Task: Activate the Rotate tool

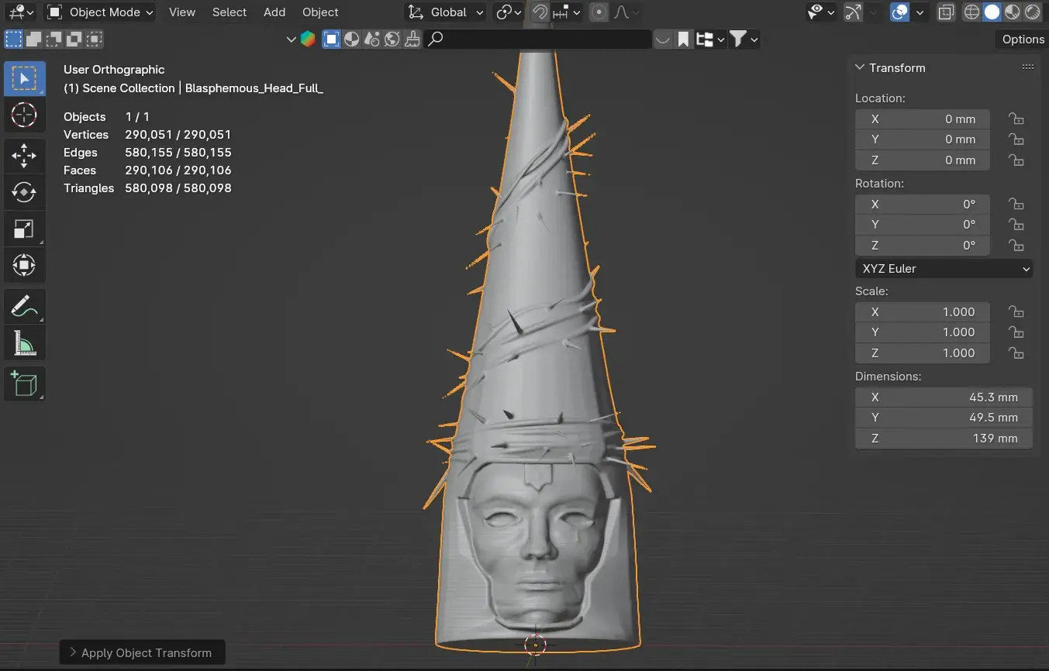Action: (x=24, y=192)
